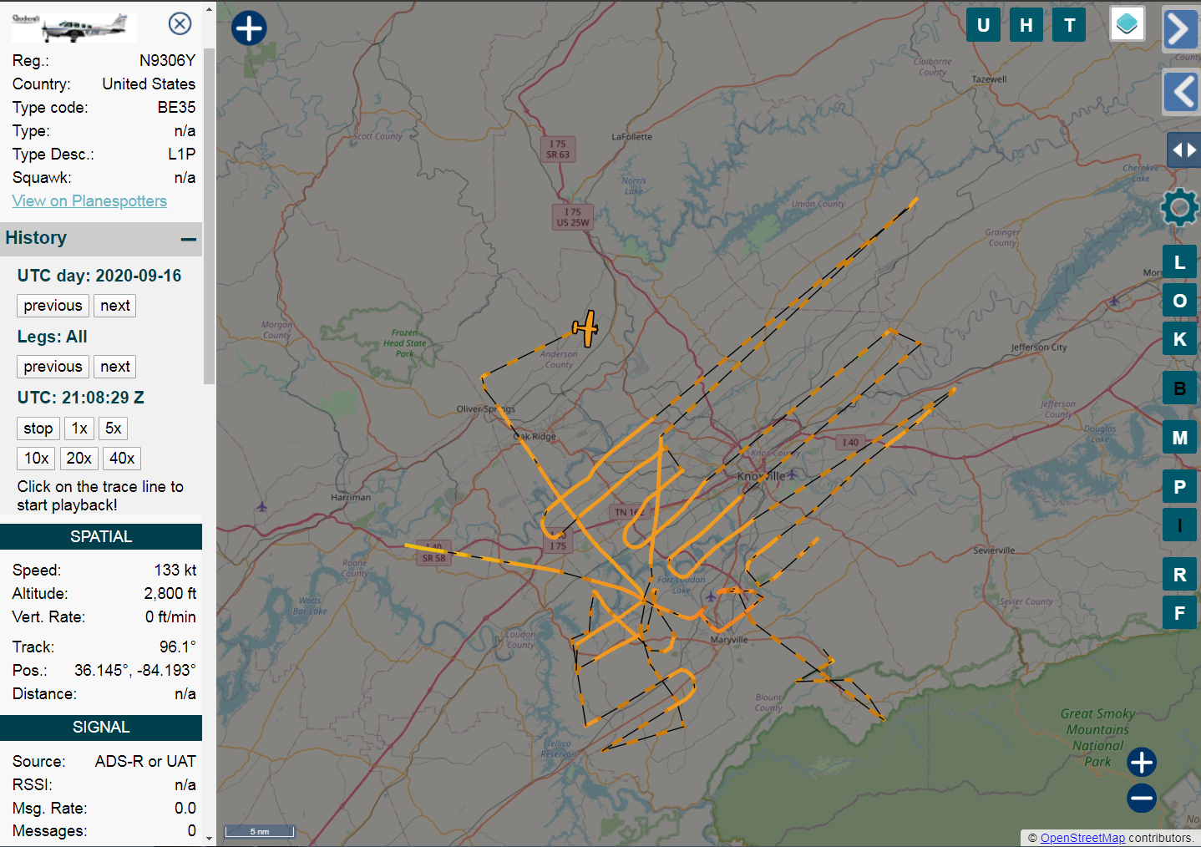Open the map layers selector icon

(x=1126, y=24)
